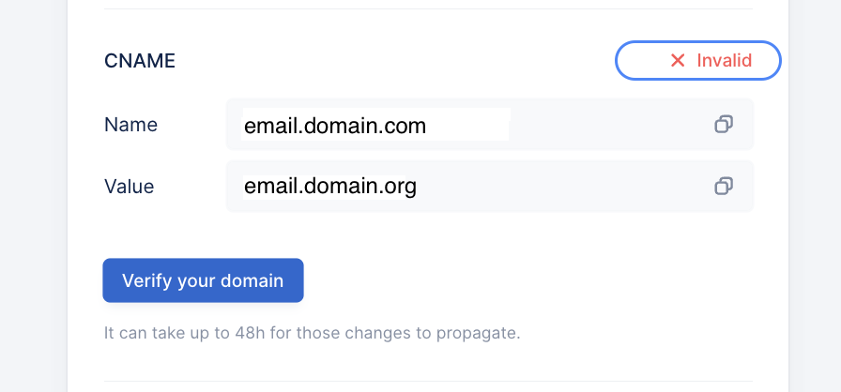Click the divider line below the propagation note
Screen dimensions: 841x392
click(428, 382)
